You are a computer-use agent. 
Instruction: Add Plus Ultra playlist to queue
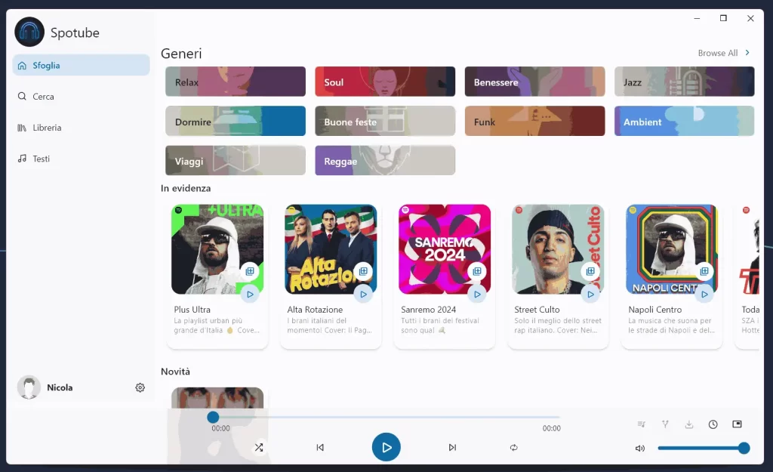coord(250,271)
